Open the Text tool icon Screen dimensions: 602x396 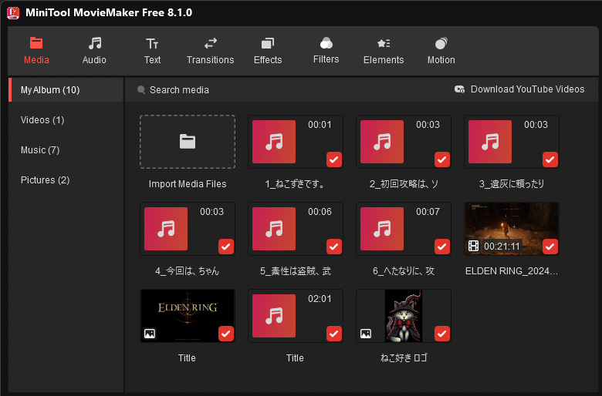click(x=152, y=44)
